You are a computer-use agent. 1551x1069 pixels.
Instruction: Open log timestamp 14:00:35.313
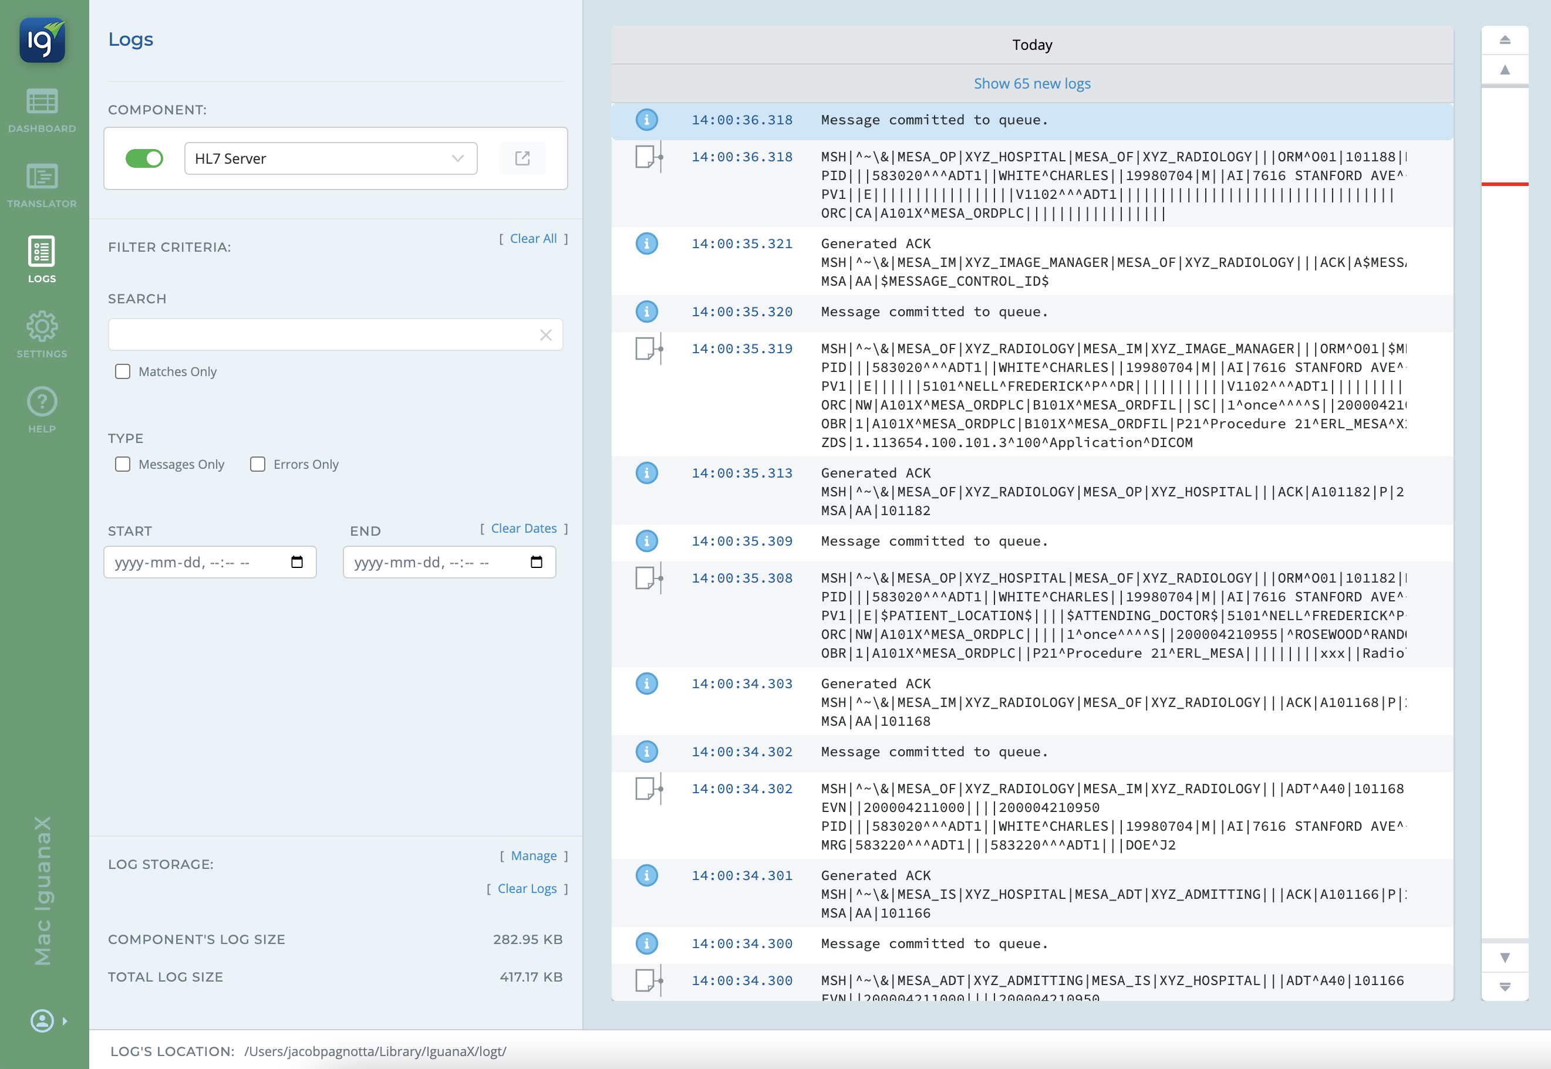[x=741, y=473]
